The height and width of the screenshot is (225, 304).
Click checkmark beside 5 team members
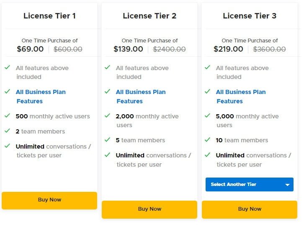108,140
